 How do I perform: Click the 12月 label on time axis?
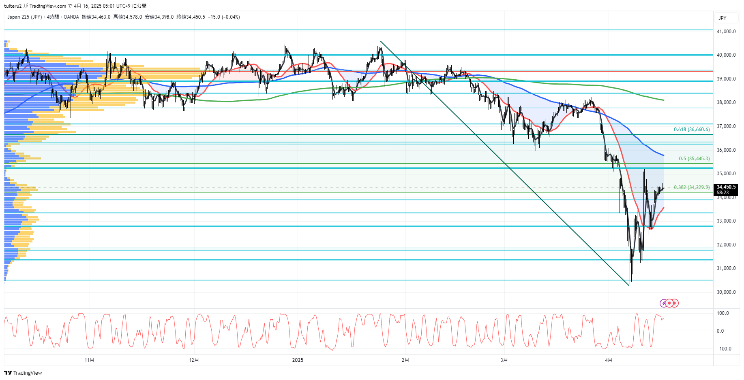coord(194,360)
